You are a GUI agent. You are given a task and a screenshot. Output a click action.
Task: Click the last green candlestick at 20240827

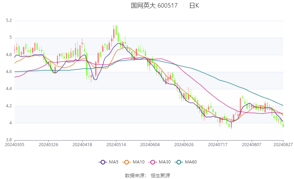[x=283, y=125]
